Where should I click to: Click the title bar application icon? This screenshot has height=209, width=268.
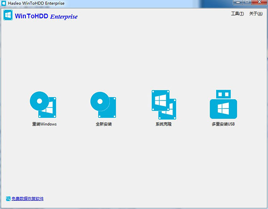point(4,3)
